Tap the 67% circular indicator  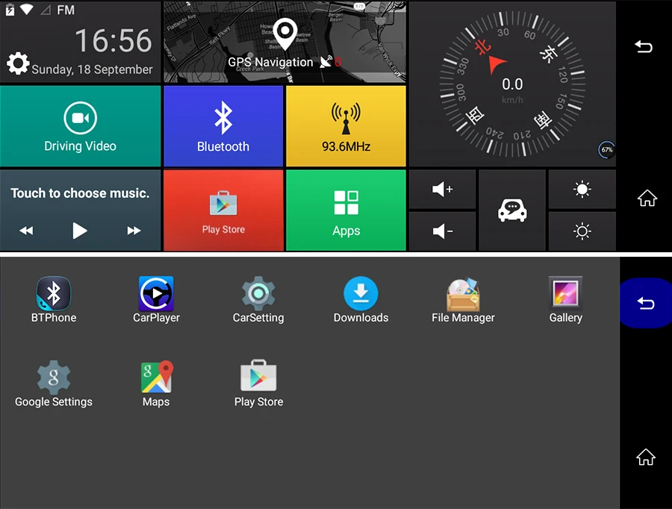point(606,149)
